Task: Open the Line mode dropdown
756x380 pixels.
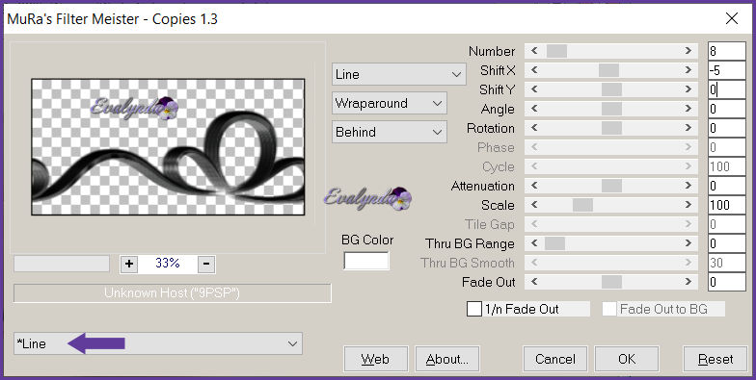Action: [399, 75]
